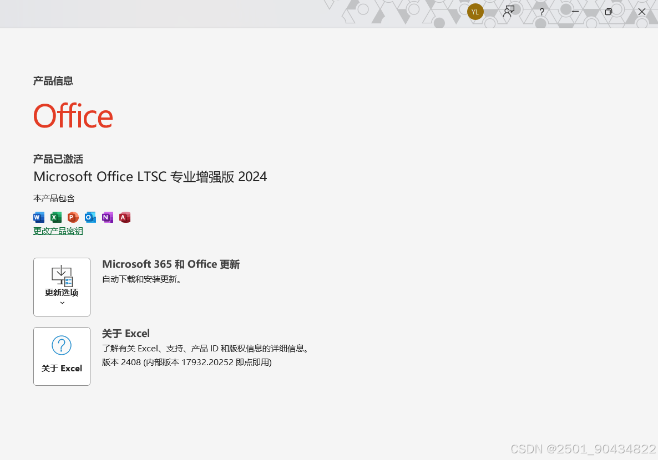Click the 产品已激活 status text
The width and height of the screenshot is (658, 460).
coord(58,159)
